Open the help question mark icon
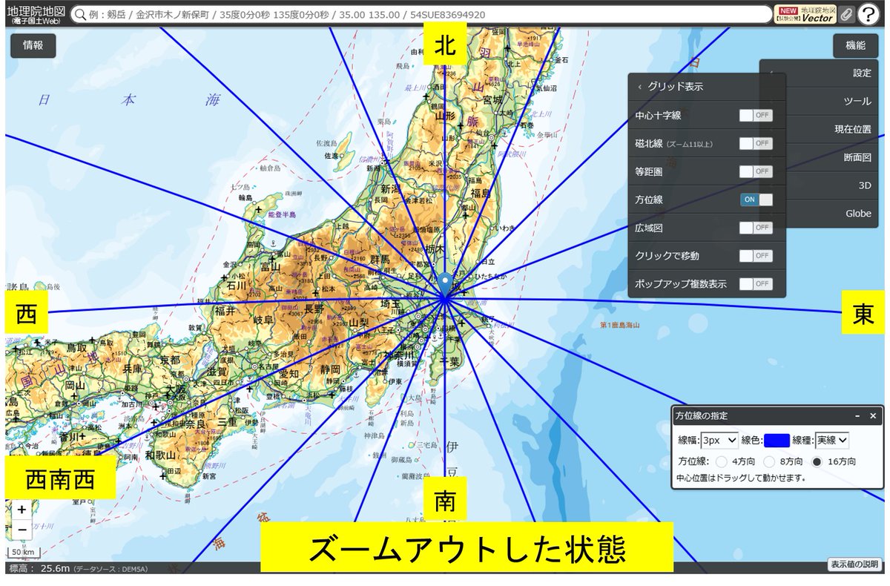This screenshot has width=890, height=586. point(870,15)
